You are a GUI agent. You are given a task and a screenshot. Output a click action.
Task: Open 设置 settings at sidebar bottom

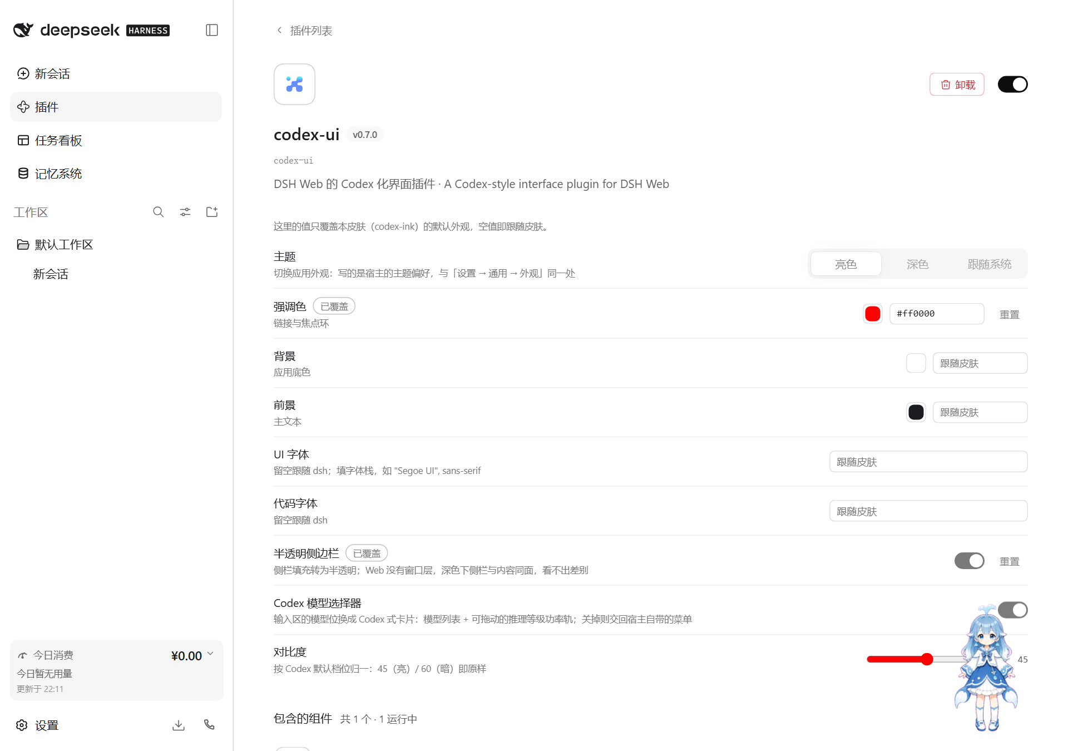[x=38, y=725]
